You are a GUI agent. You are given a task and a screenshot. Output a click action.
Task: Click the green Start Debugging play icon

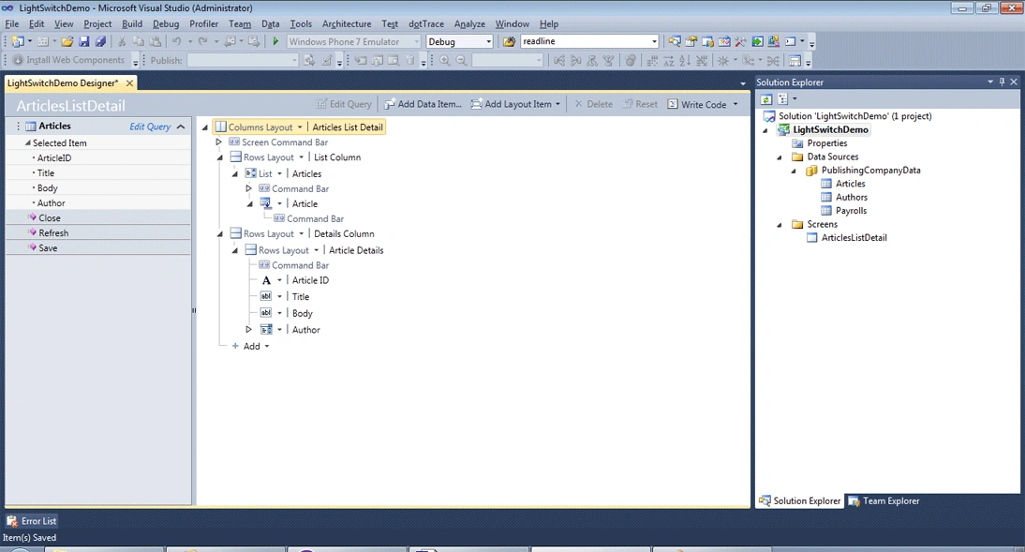(x=275, y=41)
